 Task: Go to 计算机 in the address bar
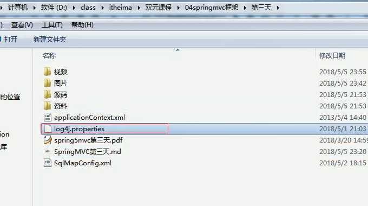(18, 8)
